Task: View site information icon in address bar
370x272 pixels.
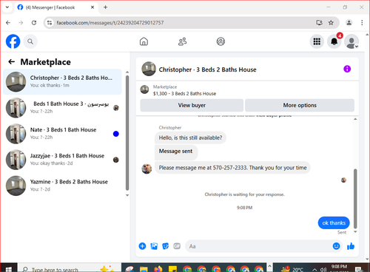Action: 50,23
